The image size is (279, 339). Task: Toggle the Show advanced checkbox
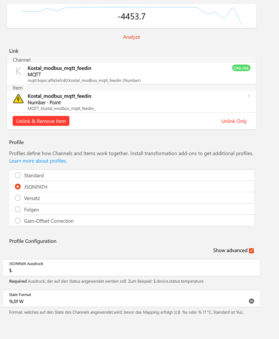[251, 251]
